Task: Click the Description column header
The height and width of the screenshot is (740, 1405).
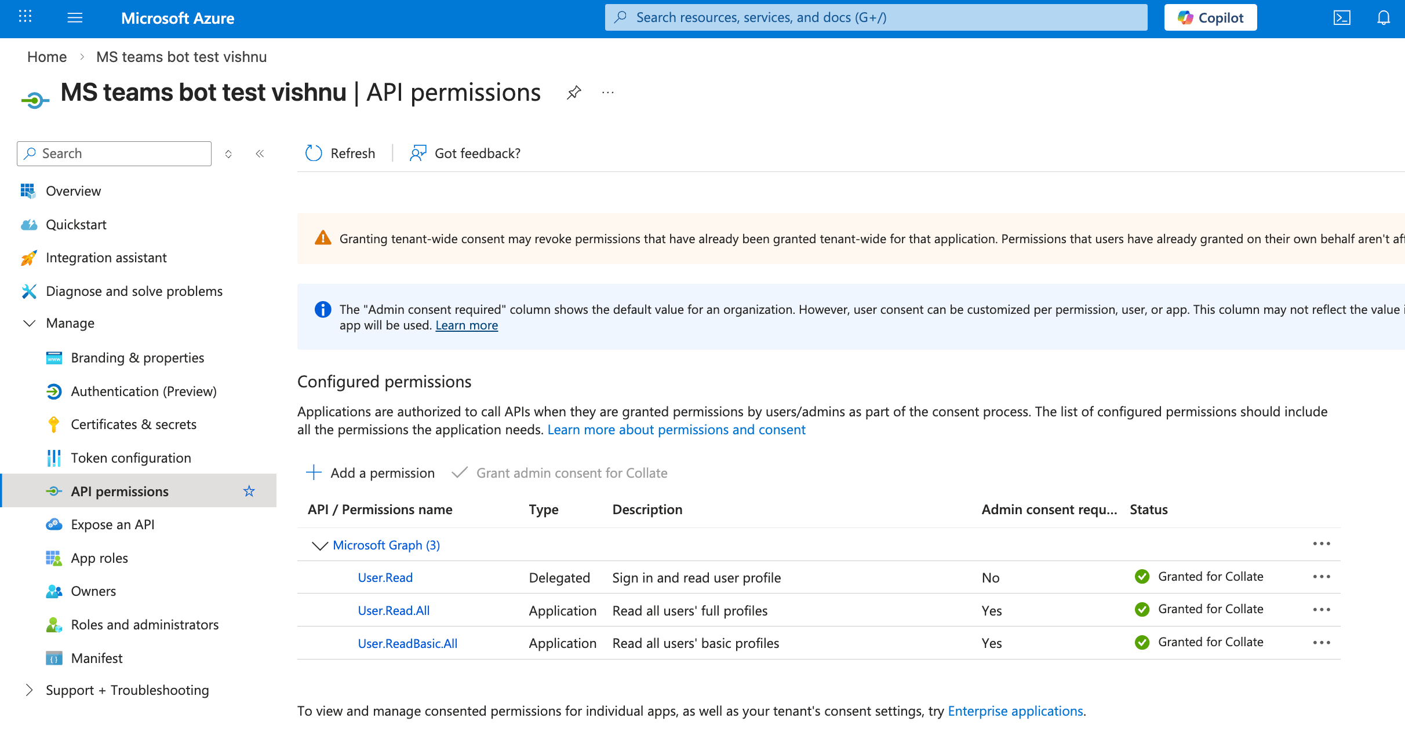Action: [x=647, y=510]
